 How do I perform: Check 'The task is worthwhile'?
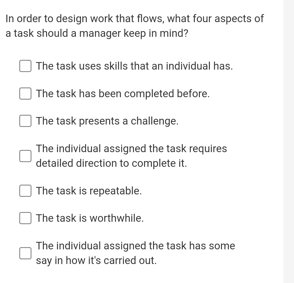(x=25, y=218)
